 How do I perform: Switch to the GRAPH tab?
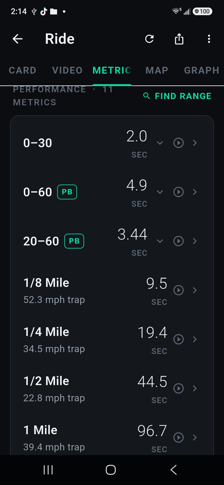[x=202, y=70]
